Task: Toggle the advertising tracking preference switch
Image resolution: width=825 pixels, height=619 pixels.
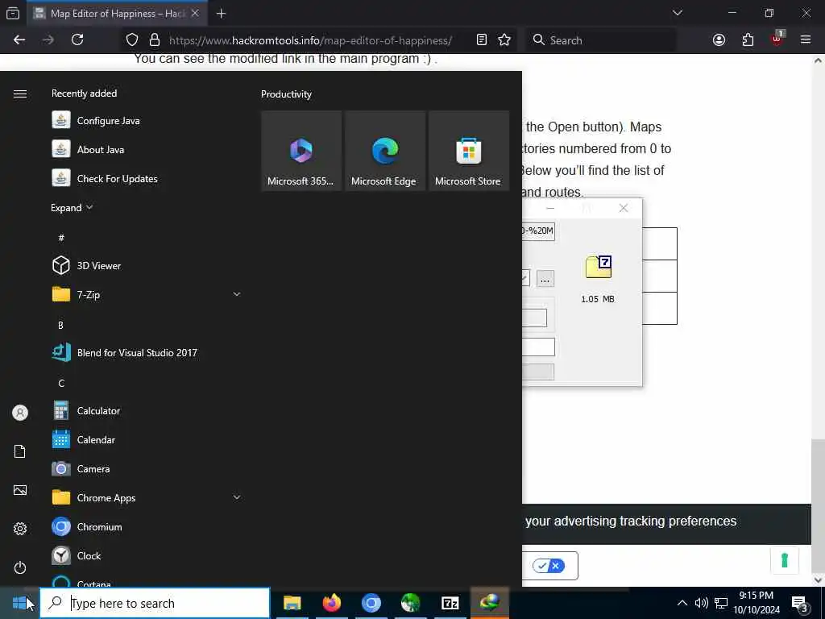Action: point(549,566)
